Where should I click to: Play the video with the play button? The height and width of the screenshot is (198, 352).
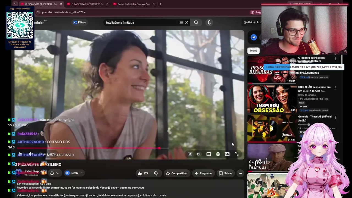[x=20, y=154]
